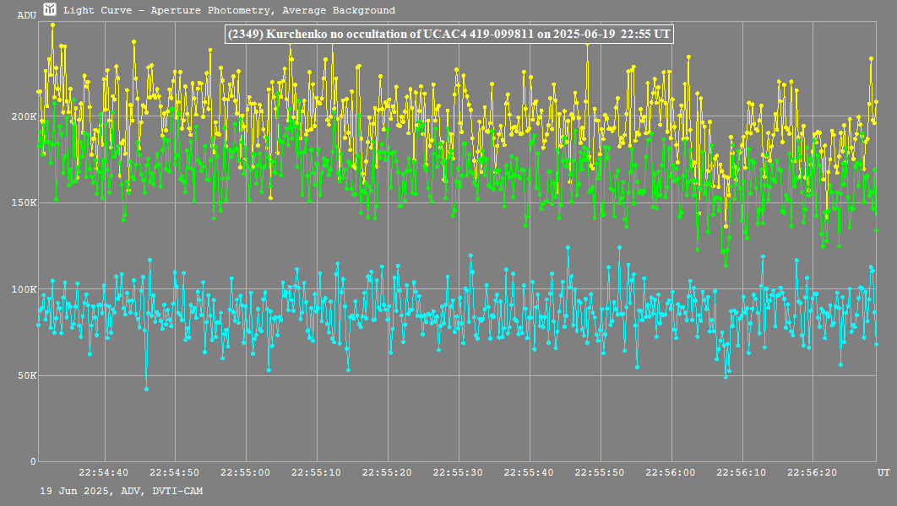Click the highest yellow data point at chart start
The width and height of the screenshot is (897, 506).
(x=52, y=24)
